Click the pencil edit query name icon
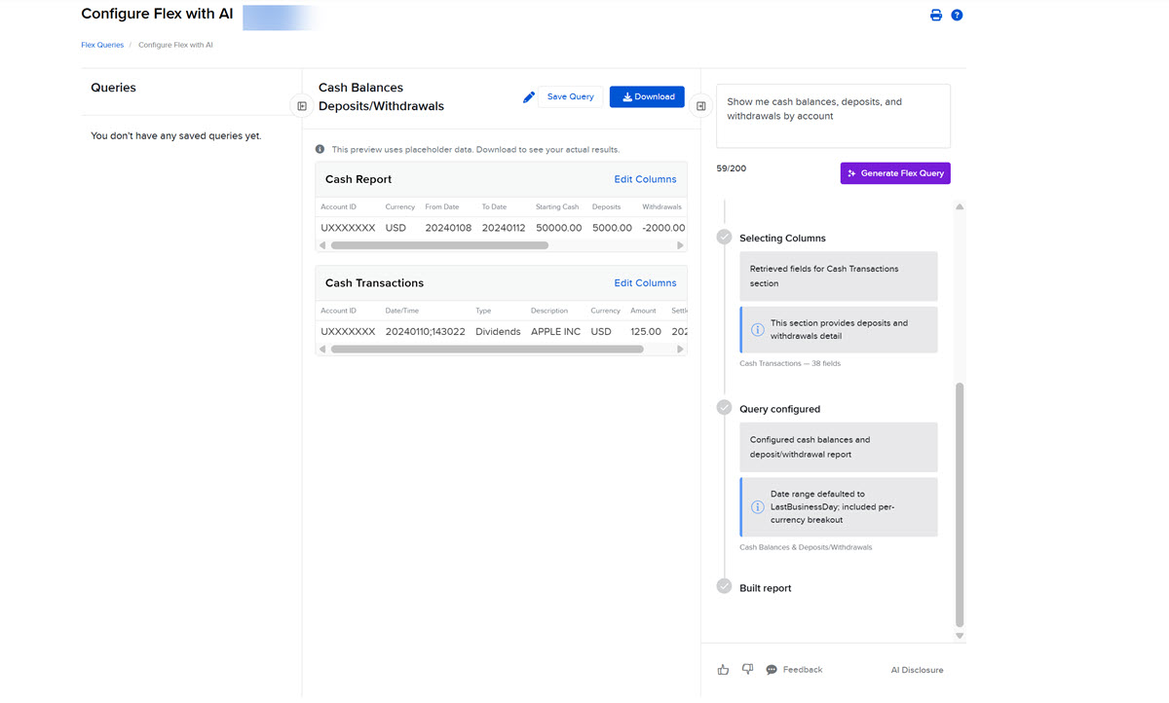The height and width of the screenshot is (703, 1169). tap(529, 97)
